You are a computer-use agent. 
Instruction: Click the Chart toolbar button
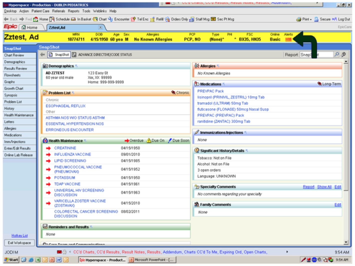coord(100,19)
